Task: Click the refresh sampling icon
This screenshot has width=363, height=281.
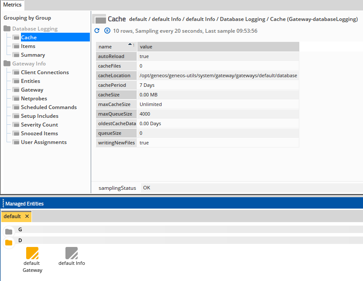Action: 97,31
